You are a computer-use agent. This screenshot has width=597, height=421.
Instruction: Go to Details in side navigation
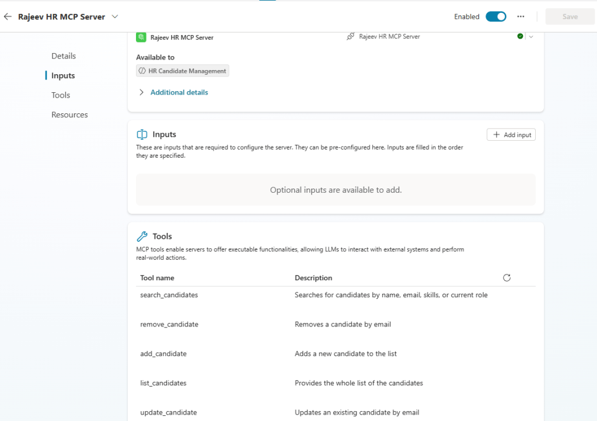[x=64, y=56]
